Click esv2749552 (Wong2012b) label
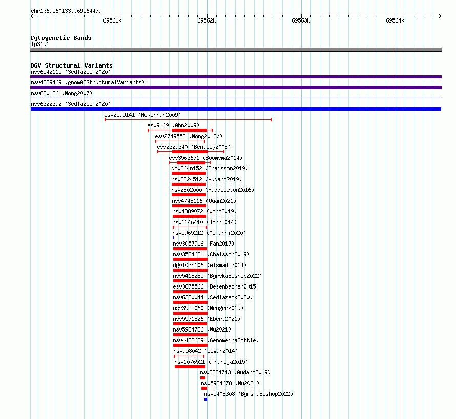 coord(189,136)
